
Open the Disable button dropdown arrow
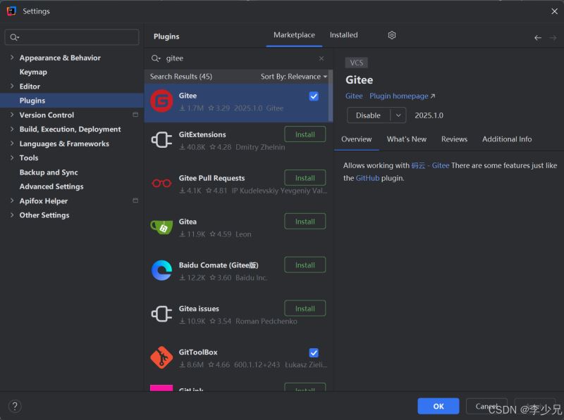point(398,115)
